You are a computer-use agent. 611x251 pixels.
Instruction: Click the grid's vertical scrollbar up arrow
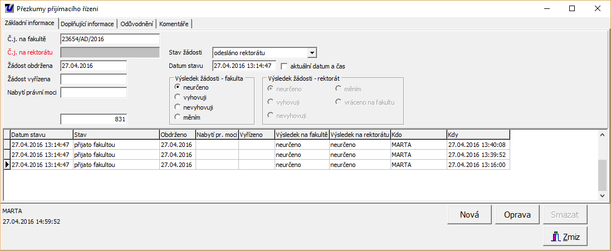point(602,134)
